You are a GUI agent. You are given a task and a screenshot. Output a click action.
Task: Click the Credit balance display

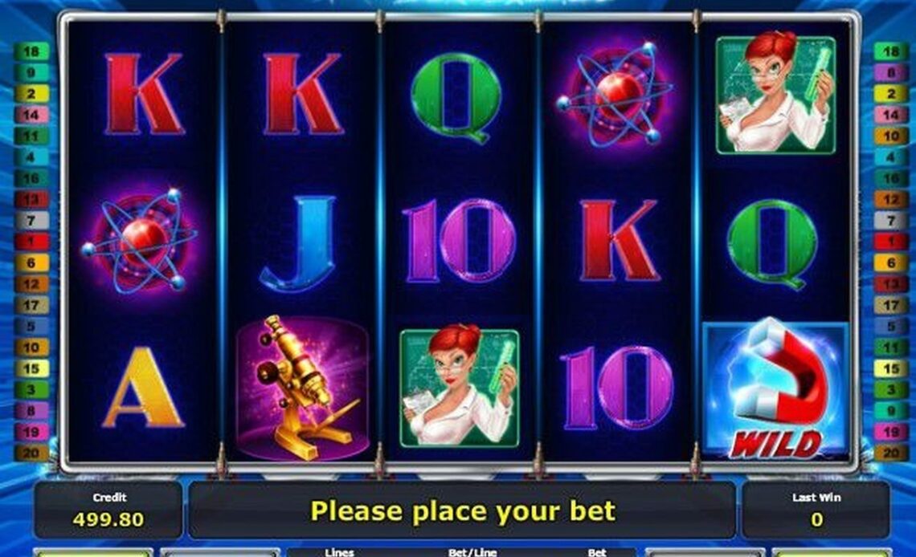point(108,510)
